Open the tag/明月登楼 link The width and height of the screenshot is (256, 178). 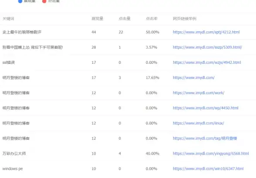point(205,138)
